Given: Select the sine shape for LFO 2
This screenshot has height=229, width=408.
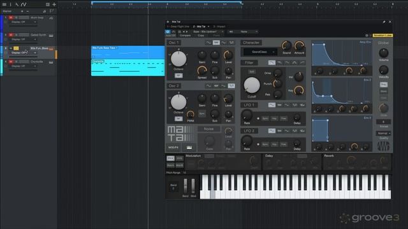Looking at the screenshot, I should click(272, 131).
